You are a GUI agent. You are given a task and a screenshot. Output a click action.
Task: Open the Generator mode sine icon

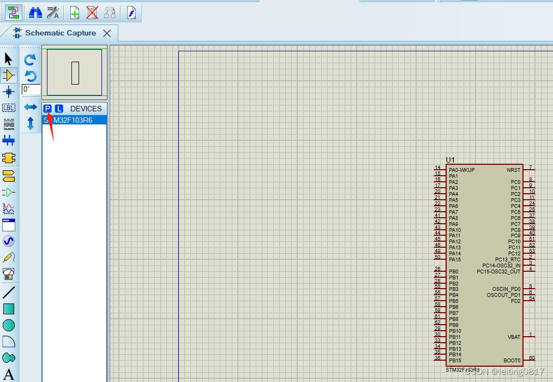9,241
